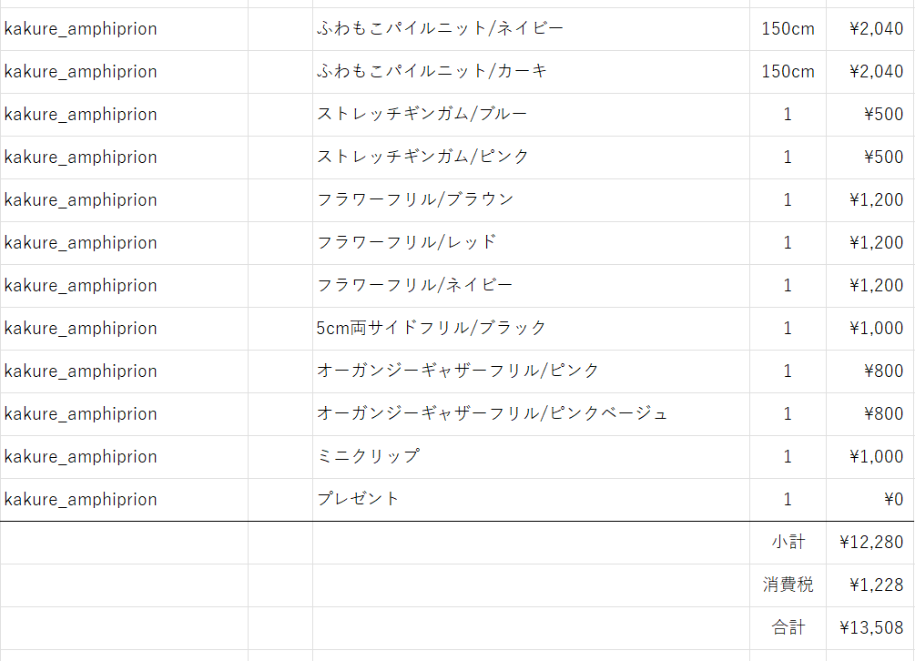Click the 150cm quantity for ふわもこパイルニット/カーキ
Screen dimensions: 915x661
(788, 72)
